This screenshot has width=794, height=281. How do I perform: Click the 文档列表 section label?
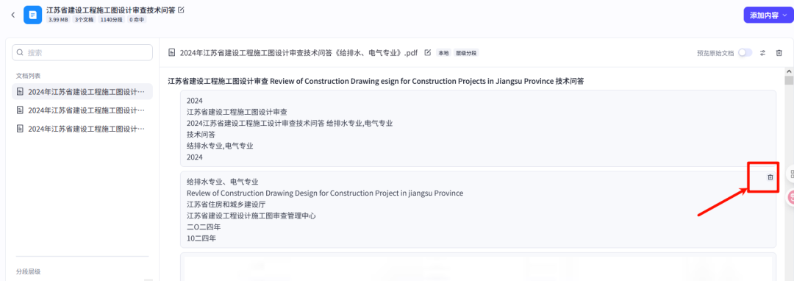(x=29, y=76)
